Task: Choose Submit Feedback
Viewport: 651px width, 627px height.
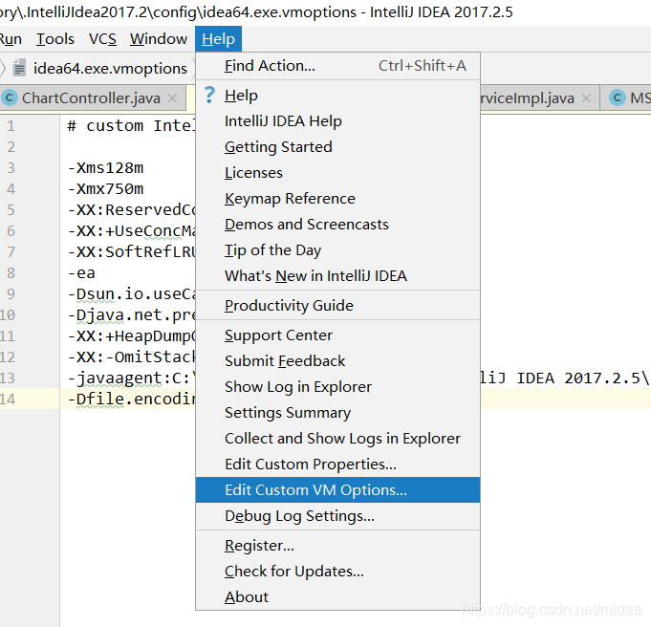Action: [337, 361]
